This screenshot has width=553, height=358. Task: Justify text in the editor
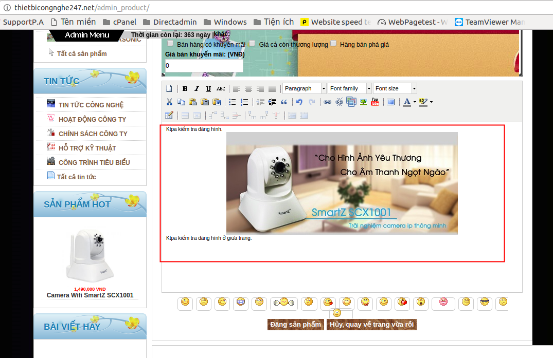coord(272,89)
